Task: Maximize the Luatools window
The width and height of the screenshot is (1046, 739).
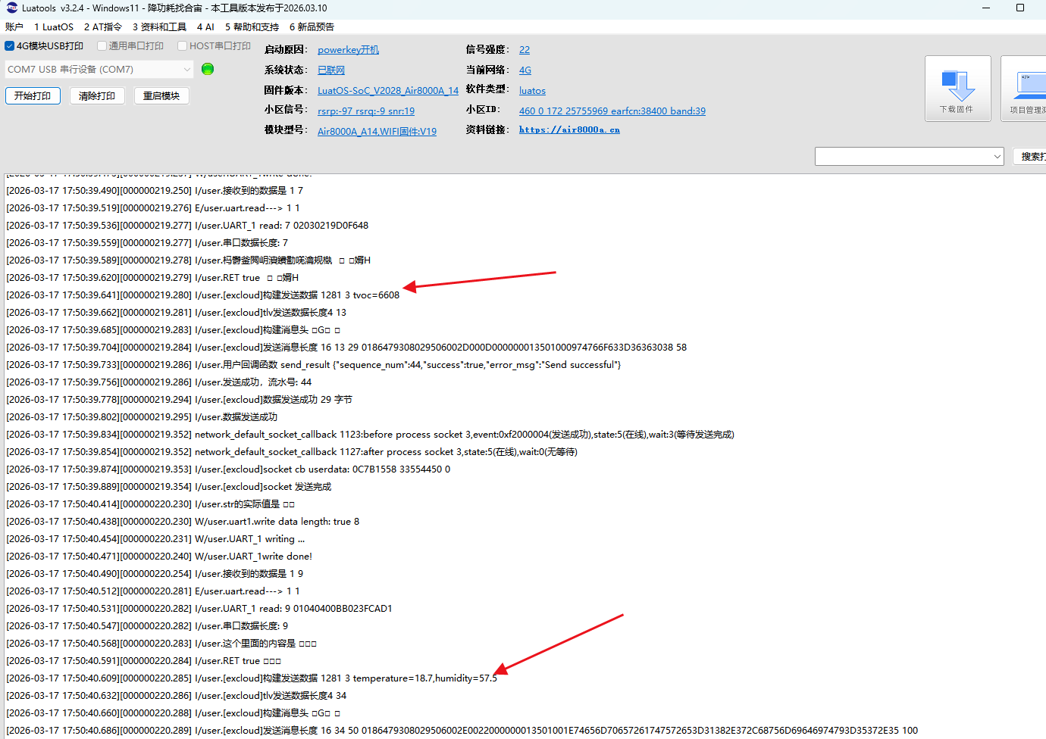Action: (1020, 8)
